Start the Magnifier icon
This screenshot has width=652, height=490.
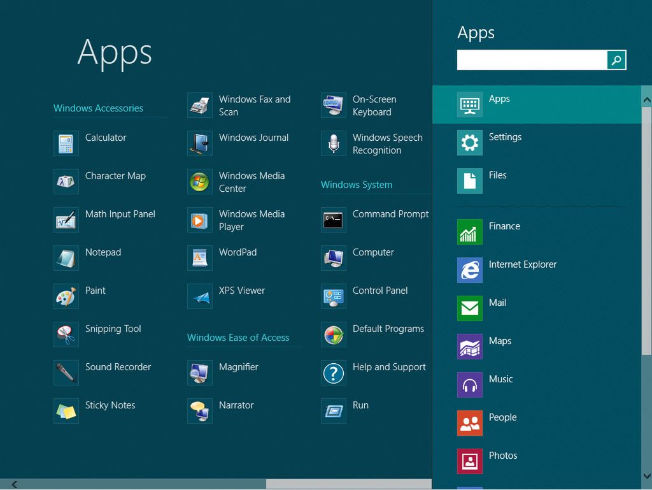point(200,373)
